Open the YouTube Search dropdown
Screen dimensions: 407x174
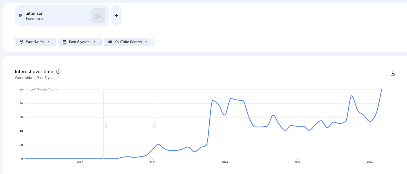pos(129,42)
